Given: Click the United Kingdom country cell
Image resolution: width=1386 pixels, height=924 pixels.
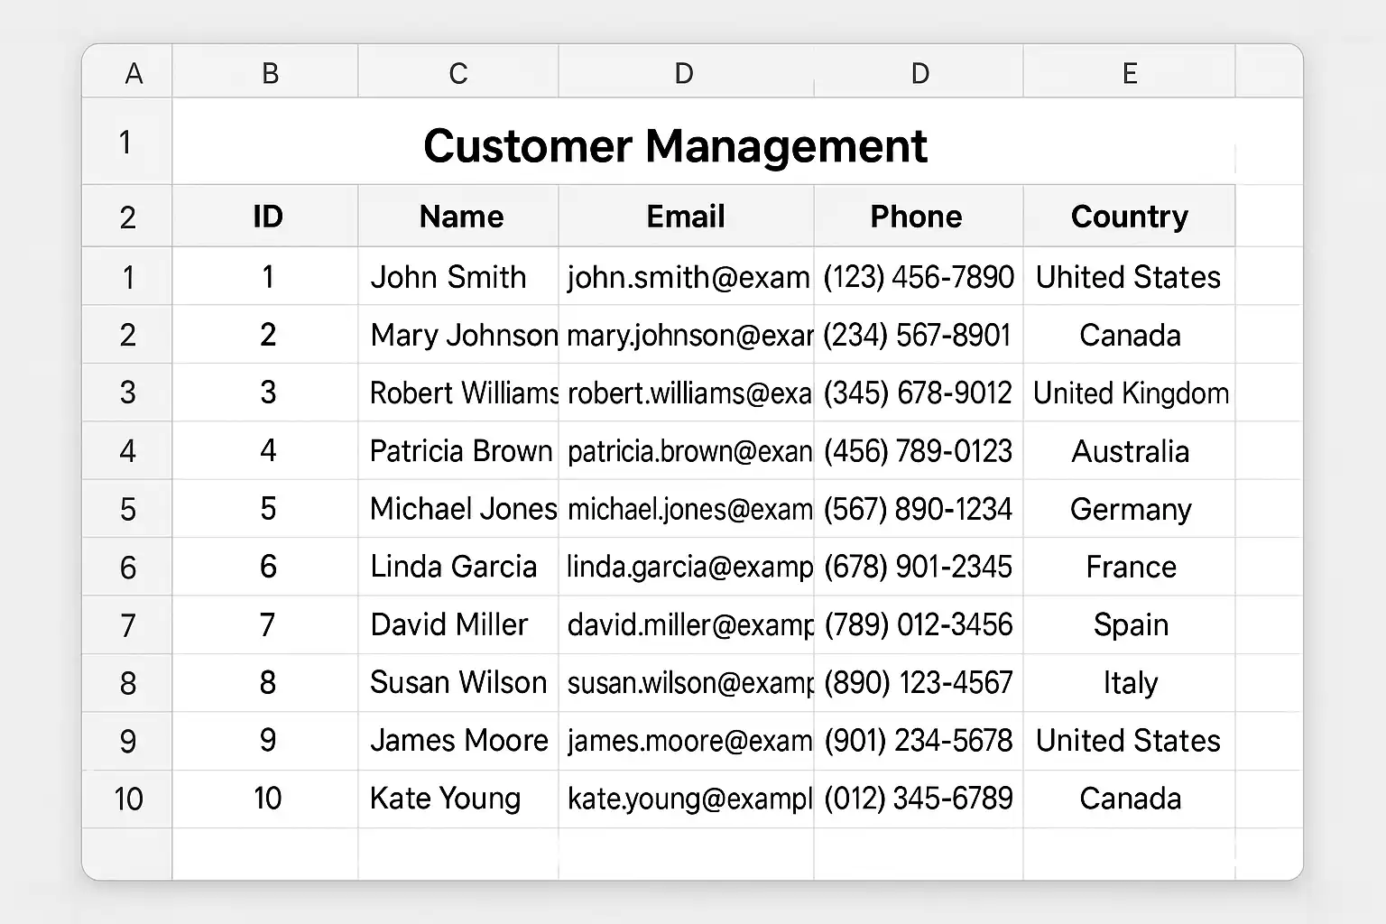Looking at the screenshot, I should (1130, 393).
